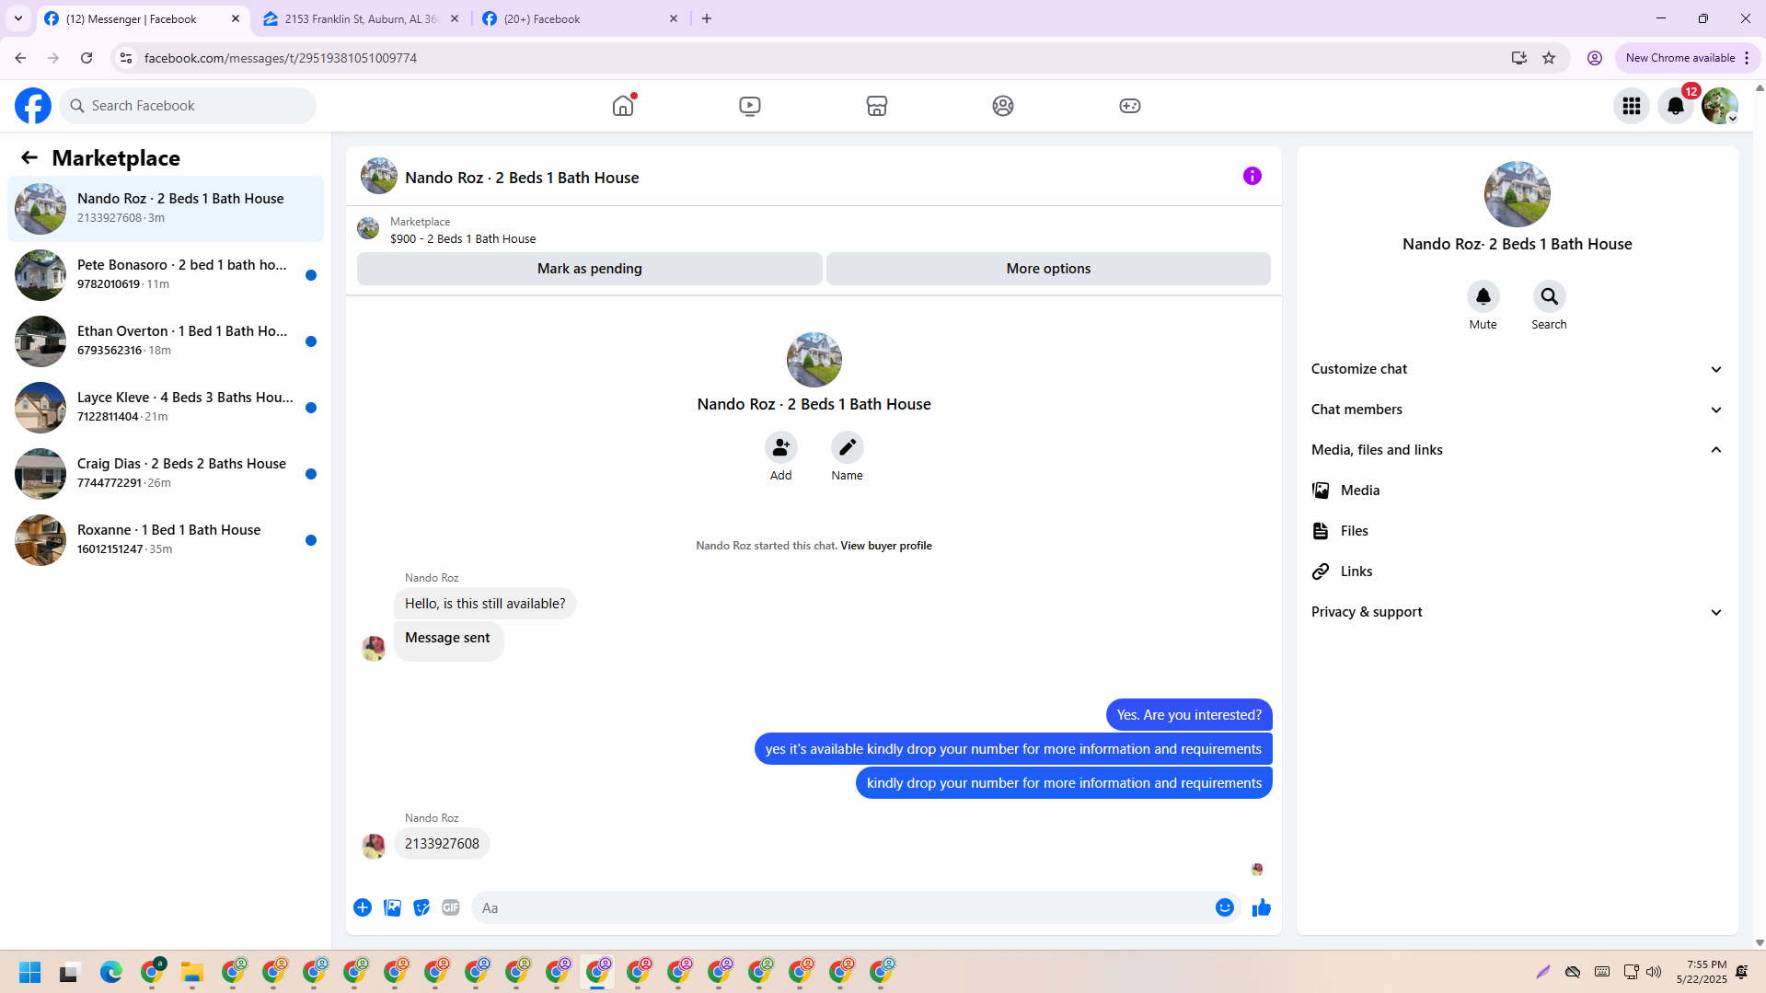Focus the Search Facebook field
This screenshot has height=993, width=1766.
tap(188, 106)
